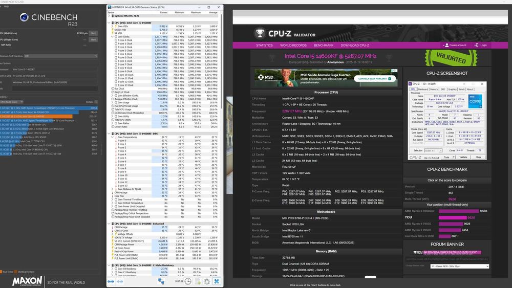Click forum banner preview image
512x288 pixels.
tap(447, 253)
